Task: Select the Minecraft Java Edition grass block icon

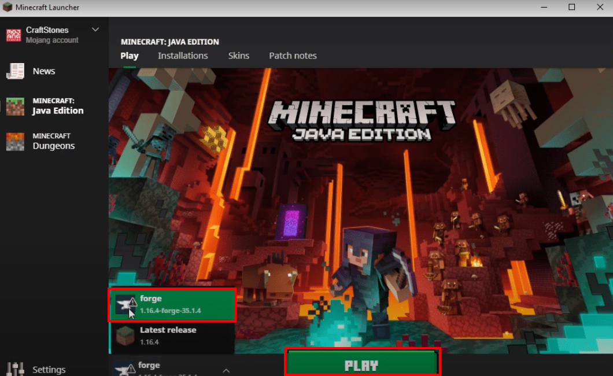Action: click(x=15, y=106)
